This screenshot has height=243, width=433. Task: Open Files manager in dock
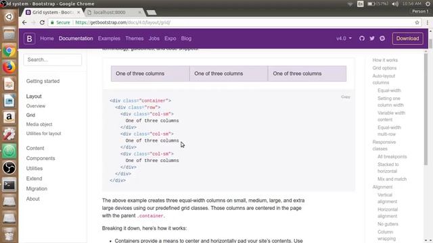(9, 34)
